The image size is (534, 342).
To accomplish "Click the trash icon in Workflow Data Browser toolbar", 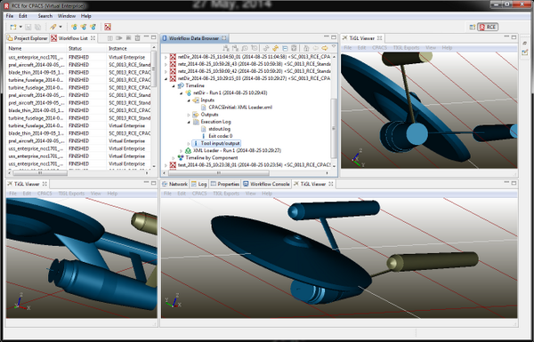I will [294, 48].
